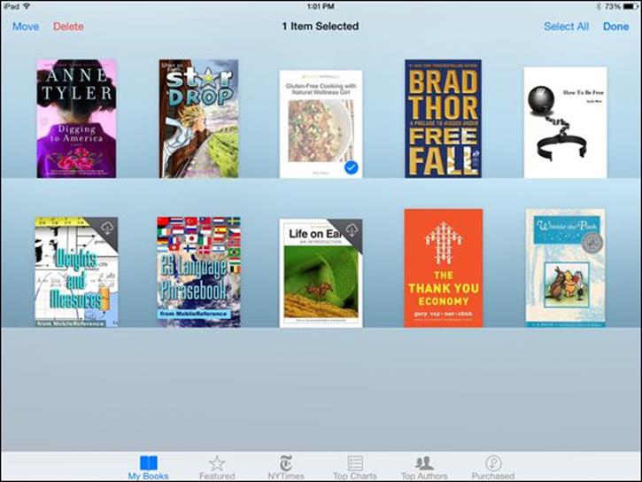Tap the Move button
The image size is (642, 482).
pos(26,27)
